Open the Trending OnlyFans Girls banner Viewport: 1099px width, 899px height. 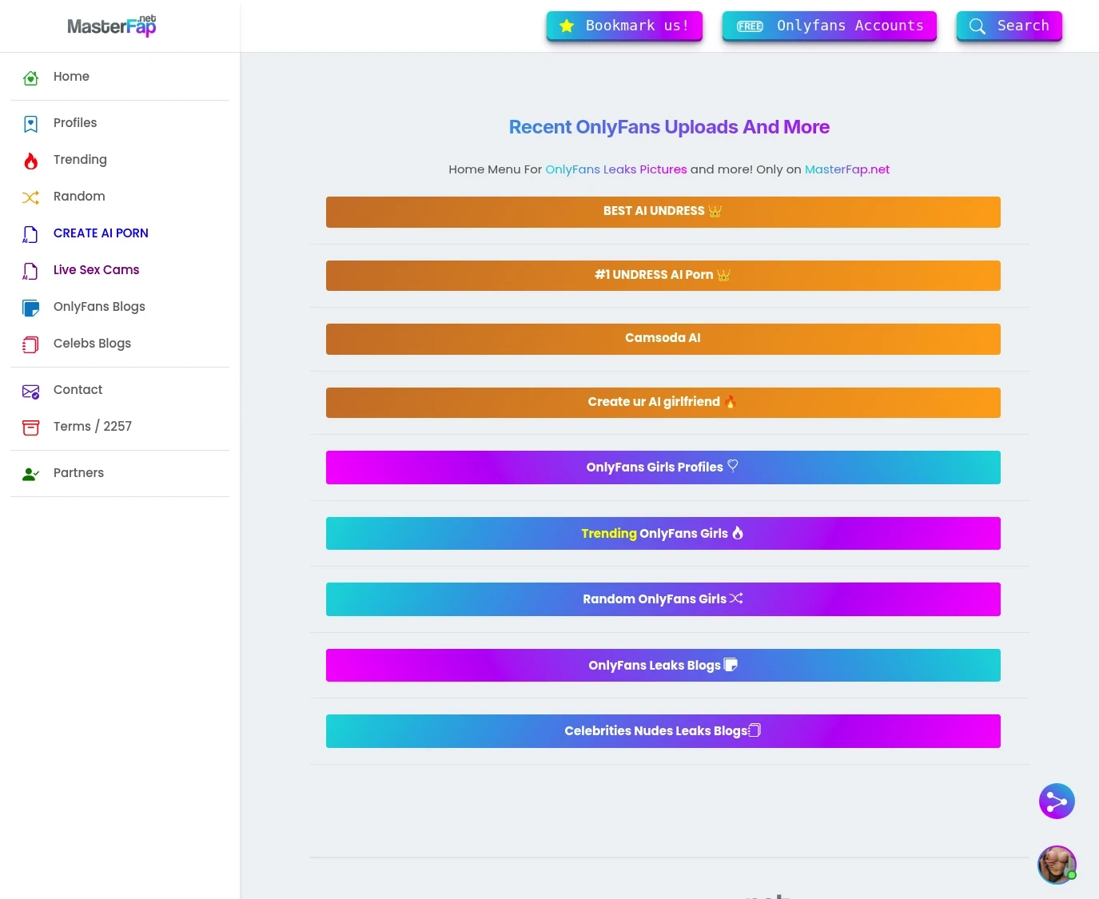pyautogui.click(x=663, y=533)
